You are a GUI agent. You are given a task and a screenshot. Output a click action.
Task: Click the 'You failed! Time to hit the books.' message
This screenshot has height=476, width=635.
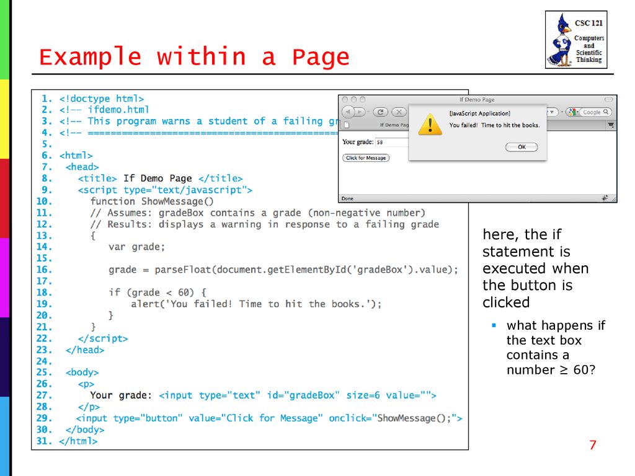(494, 125)
